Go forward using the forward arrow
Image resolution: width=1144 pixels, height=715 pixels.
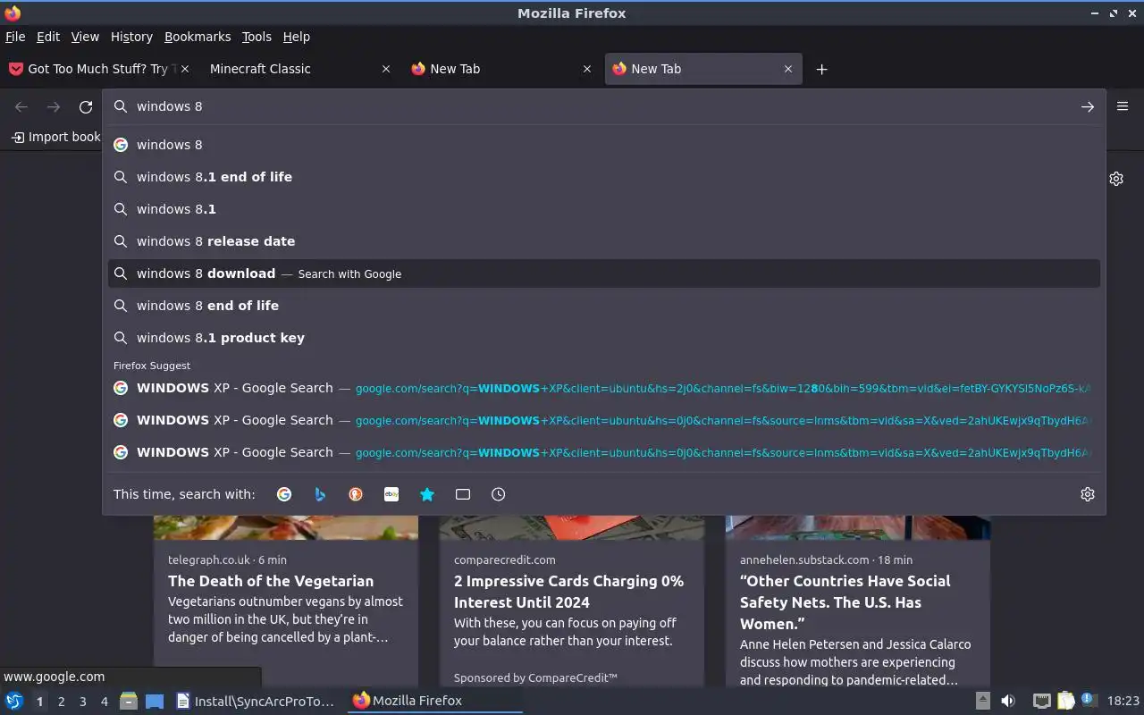click(54, 106)
